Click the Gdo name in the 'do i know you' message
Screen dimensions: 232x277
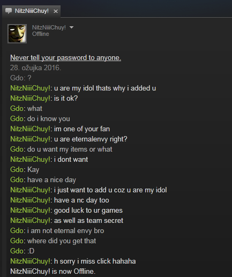[17, 119]
